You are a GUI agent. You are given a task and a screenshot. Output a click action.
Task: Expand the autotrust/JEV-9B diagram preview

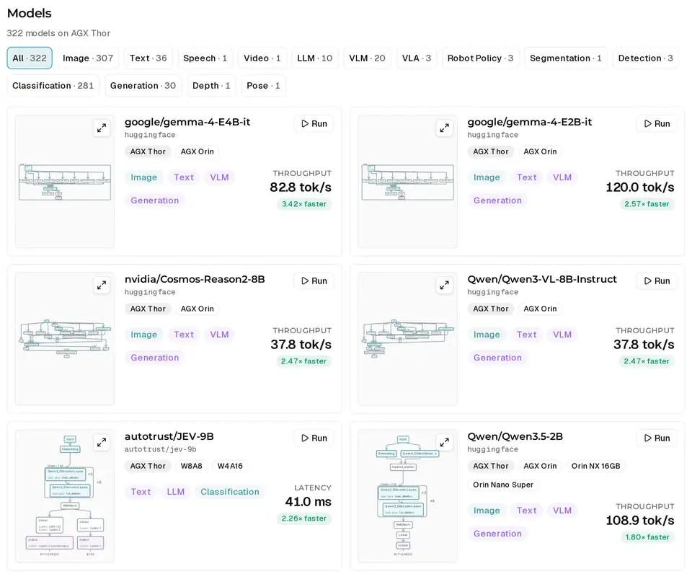(x=102, y=443)
